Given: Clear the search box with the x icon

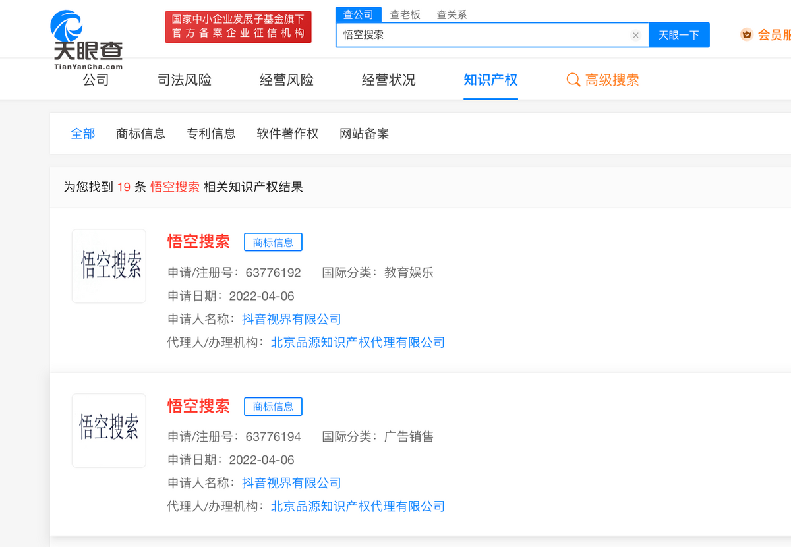Looking at the screenshot, I should pyautogui.click(x=635, y=35).
